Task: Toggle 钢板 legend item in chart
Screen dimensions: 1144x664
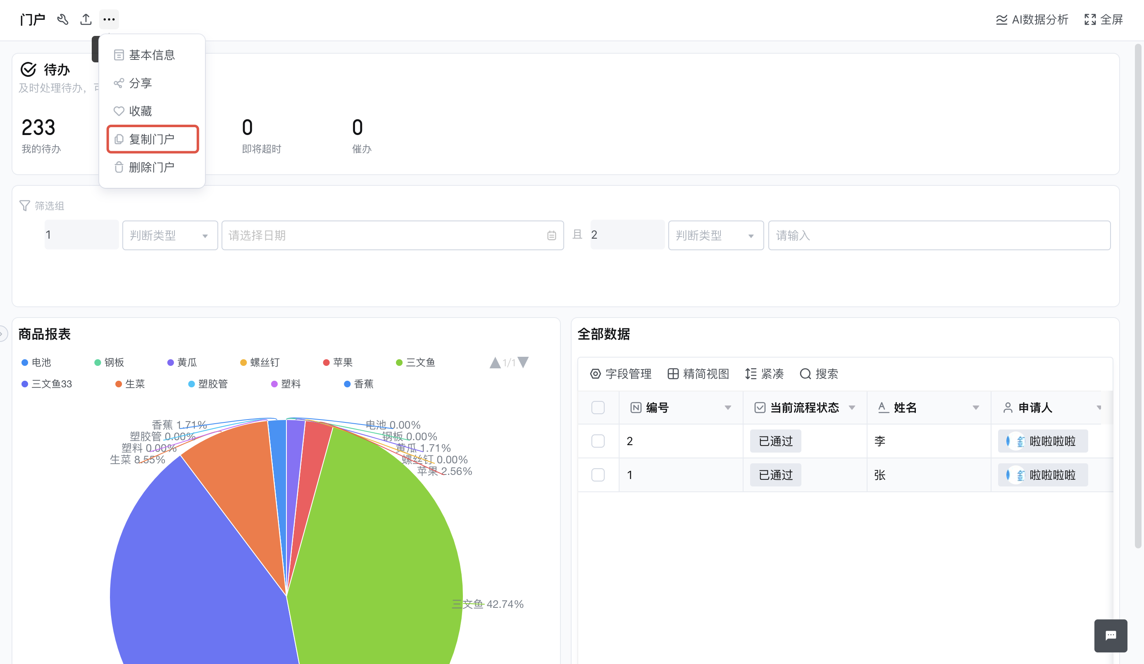Action: (109, 363)
